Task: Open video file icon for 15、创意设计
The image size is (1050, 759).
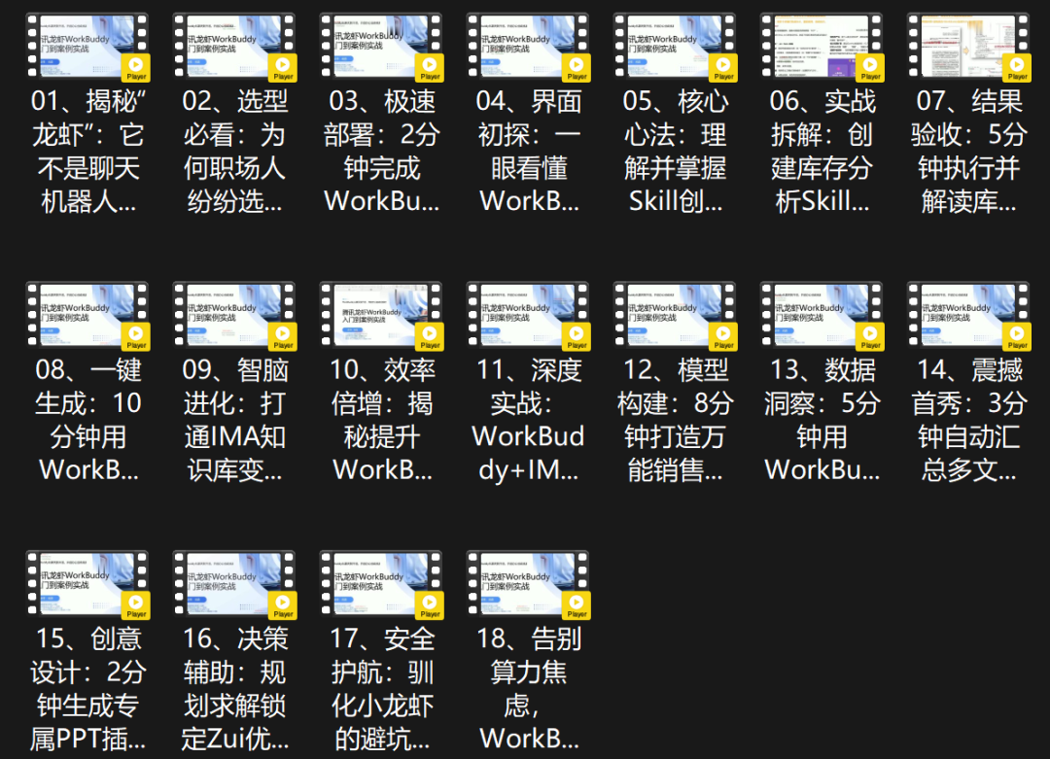Action: click(x=87, y=584)
